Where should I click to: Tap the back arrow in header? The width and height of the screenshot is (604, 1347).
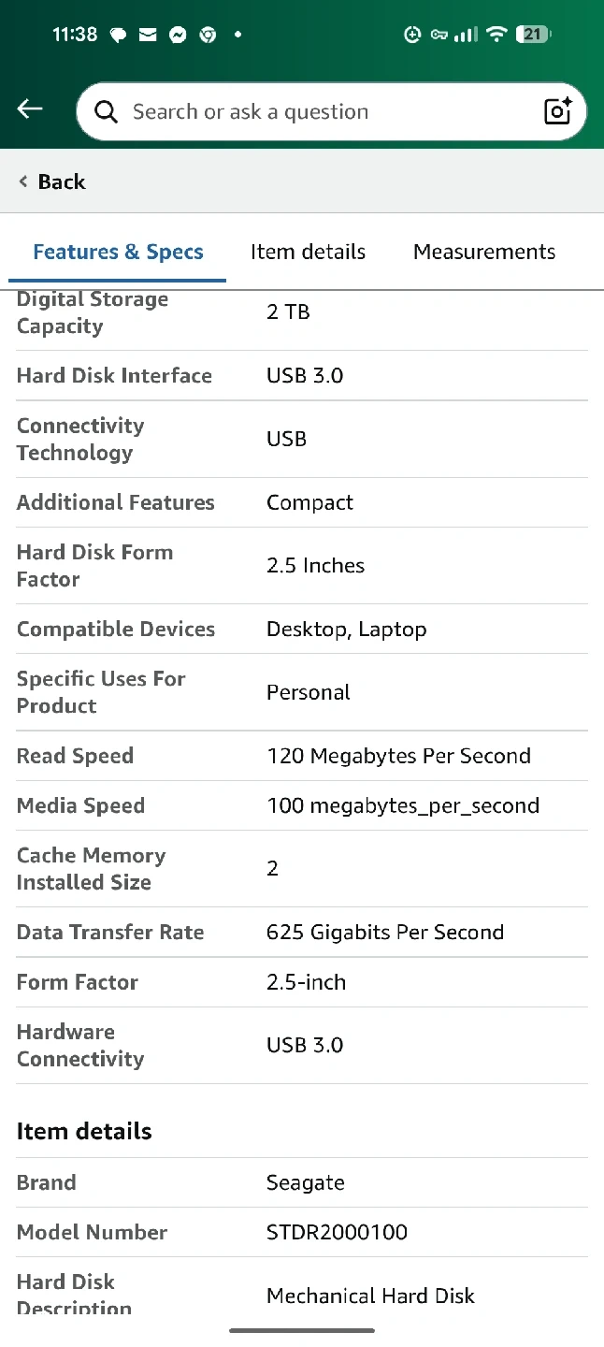click(x=30, y=110)
